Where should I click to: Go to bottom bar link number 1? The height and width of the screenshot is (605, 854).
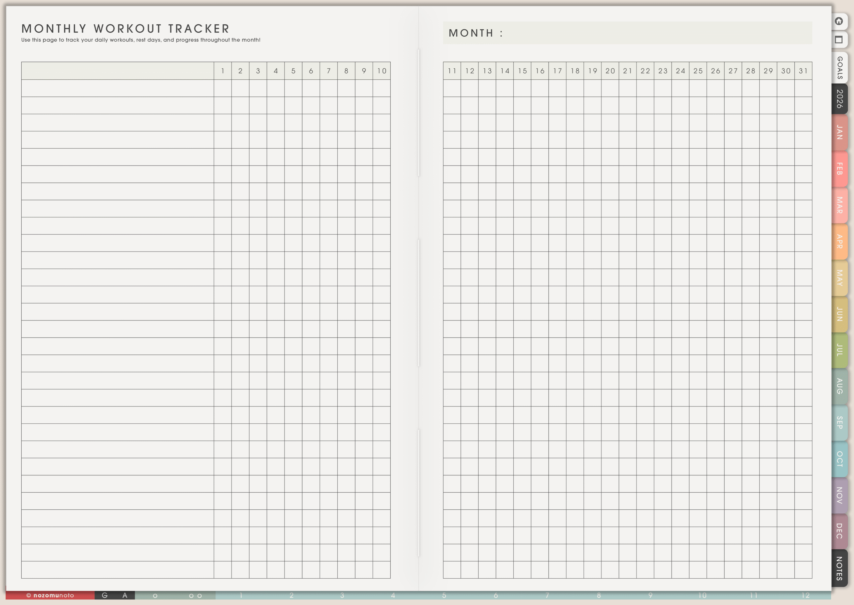[x=241, y=595]
